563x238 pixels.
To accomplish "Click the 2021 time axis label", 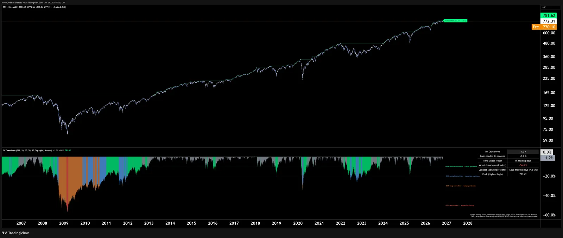I will [x=319, y=223].
